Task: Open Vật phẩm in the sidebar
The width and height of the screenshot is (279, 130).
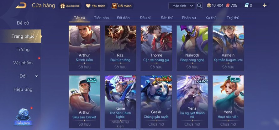Action: coord(23,63)
